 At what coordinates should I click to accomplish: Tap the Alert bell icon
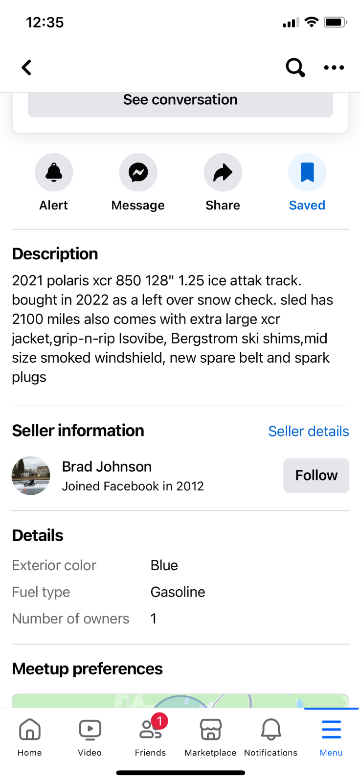pos(54,172)
